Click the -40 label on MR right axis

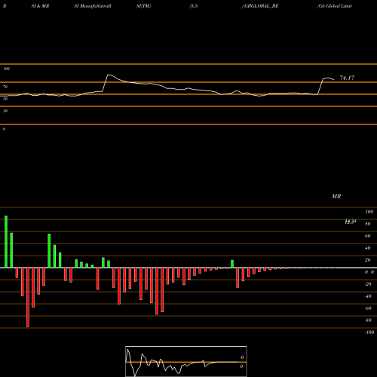pyautogui.click(x=368, y=296)
